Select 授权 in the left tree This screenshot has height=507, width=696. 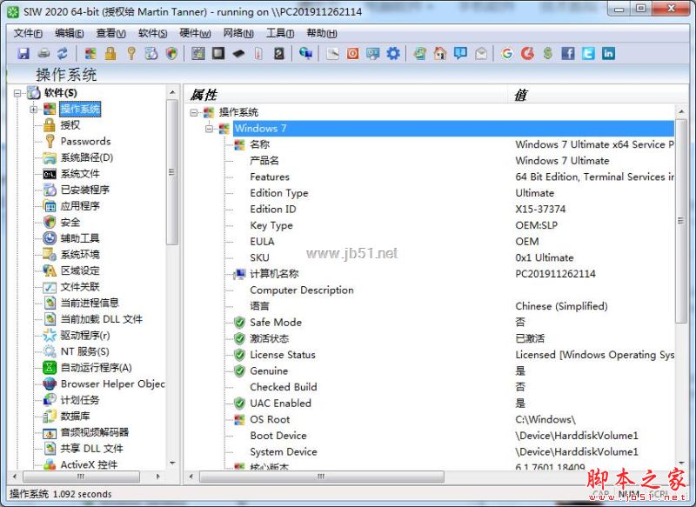tap(70, 125)
